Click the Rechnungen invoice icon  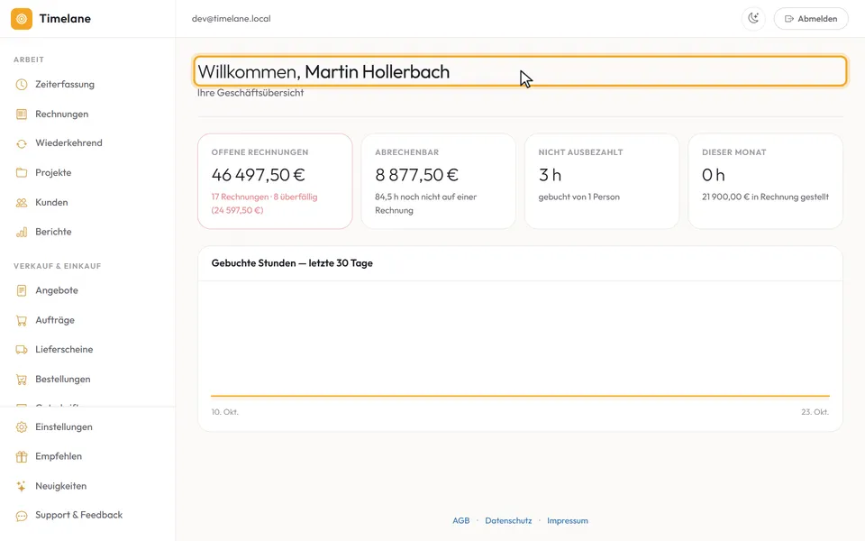pyautogui.click(x=22, y=115)
